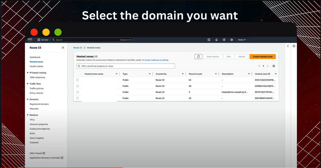Open table preferences gear icon
The image size is (321, 168).
274,66
